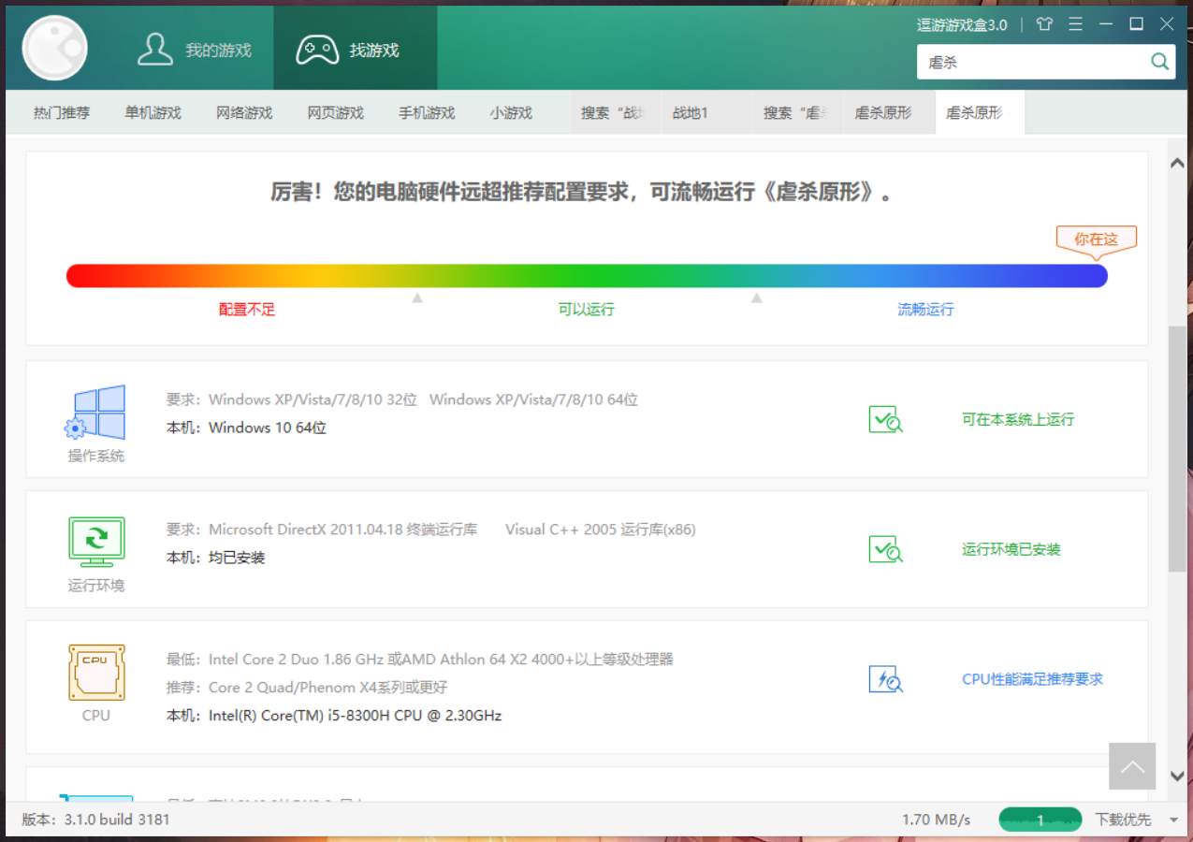
Task: Maximize the 逗游游戏盒 window
Action: tap(1136, 24)
